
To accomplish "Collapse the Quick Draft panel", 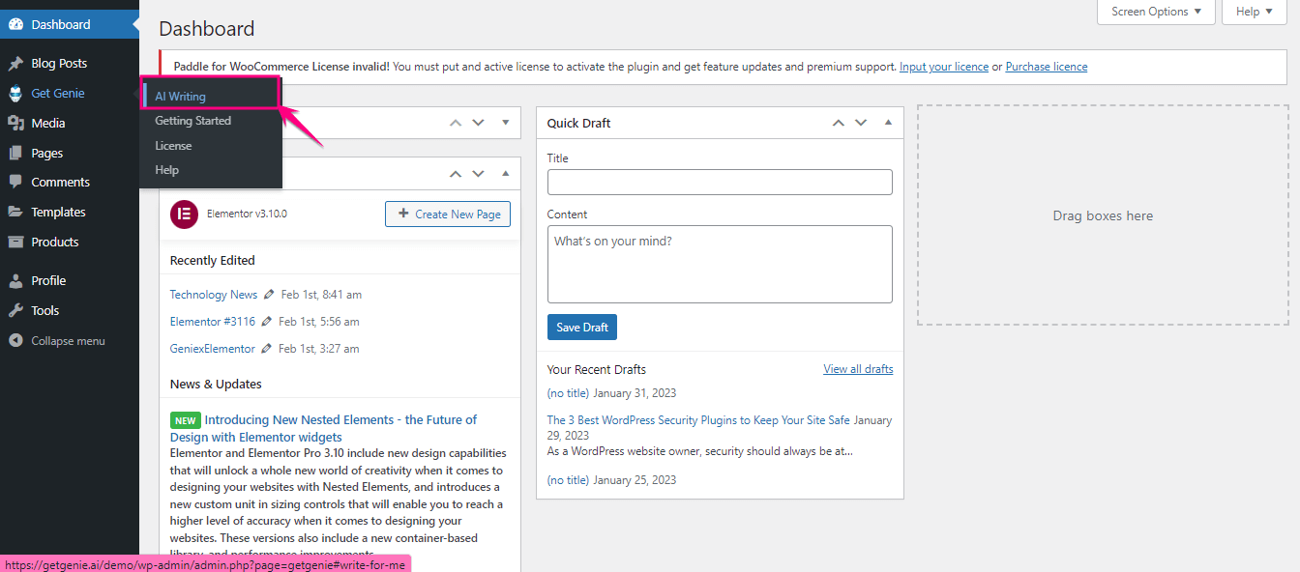I will [x=888, y=123].
